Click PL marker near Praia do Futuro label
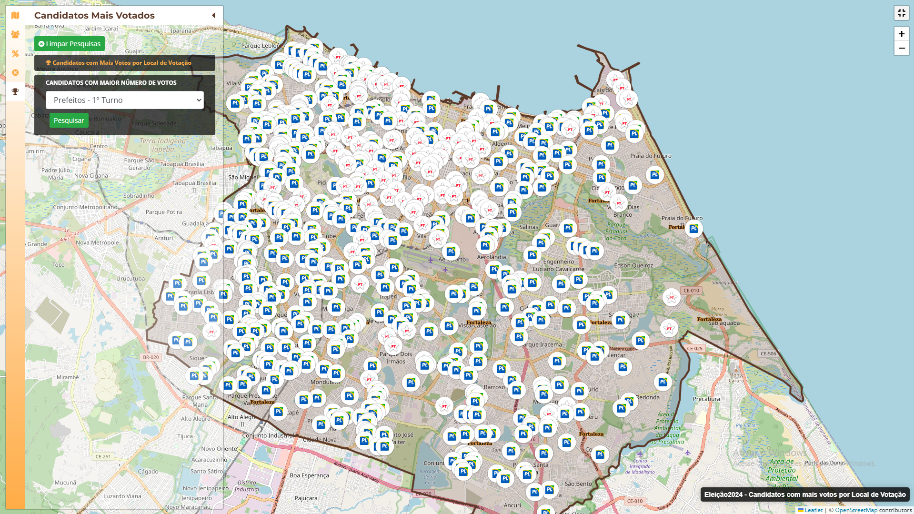 tap(655, 175)
